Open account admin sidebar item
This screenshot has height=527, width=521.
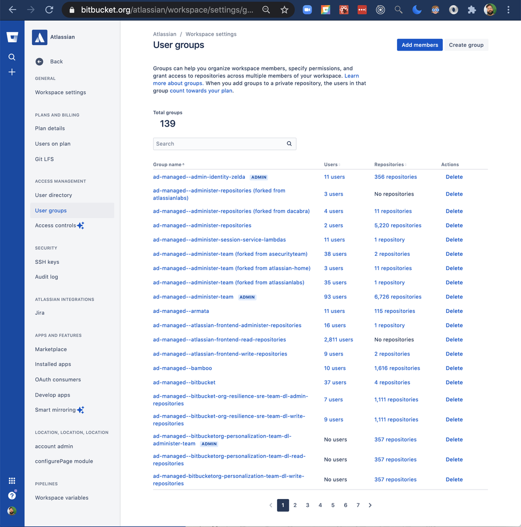54,446
